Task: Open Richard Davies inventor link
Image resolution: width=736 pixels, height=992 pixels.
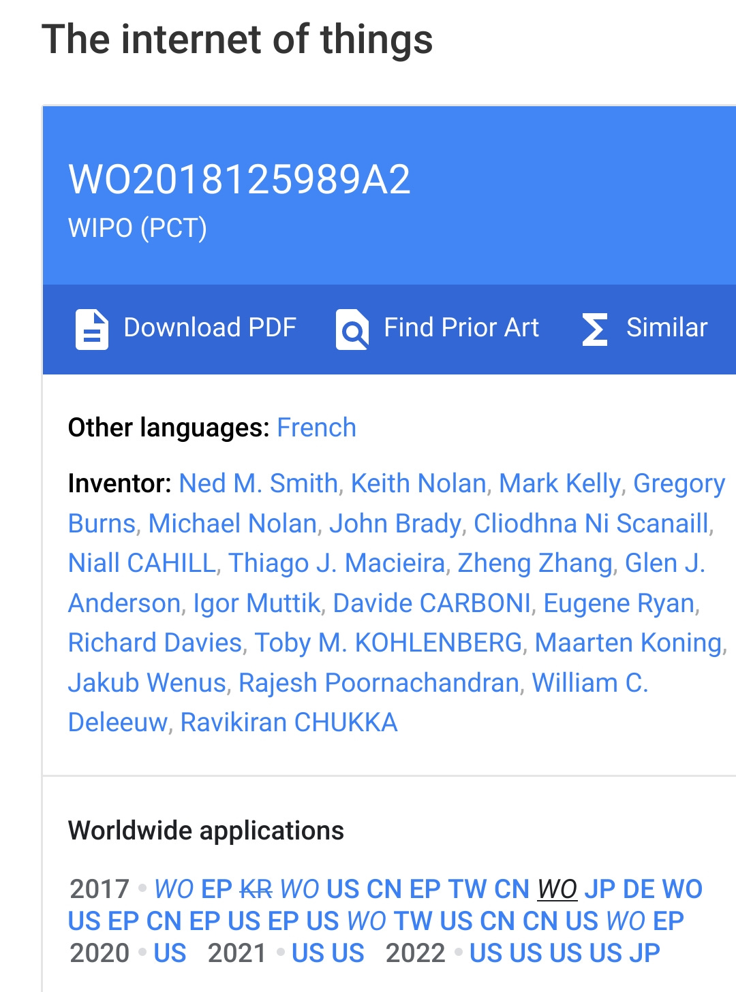Action: [x=155, y=643]
